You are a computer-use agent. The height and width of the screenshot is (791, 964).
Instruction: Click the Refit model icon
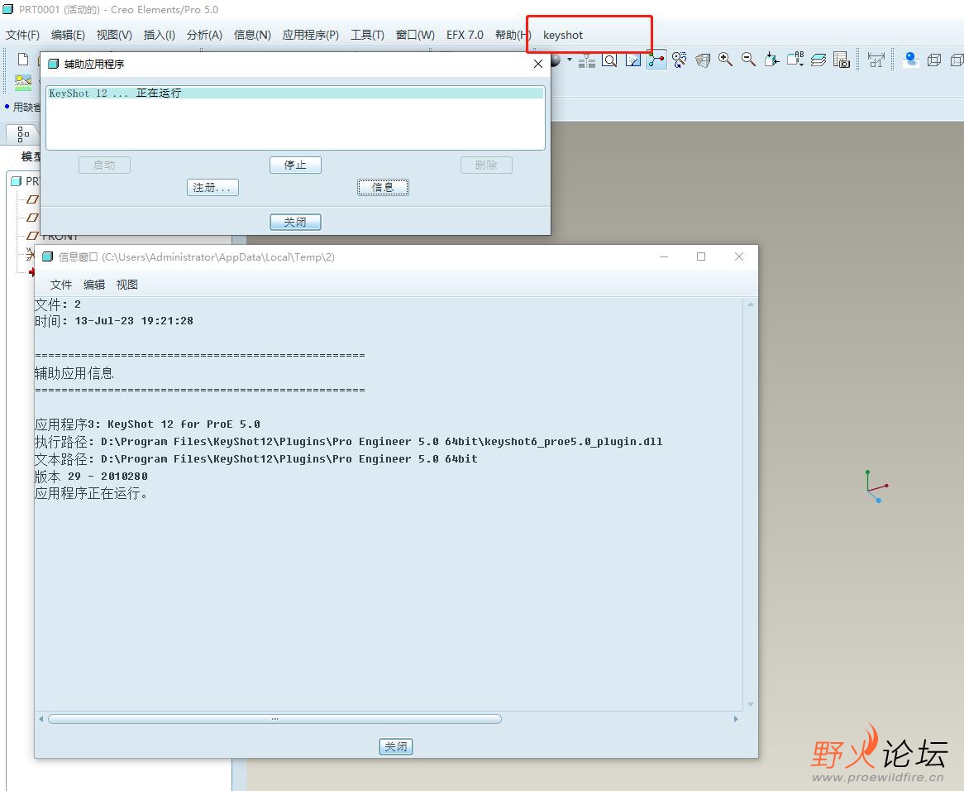tap(771, 60)
